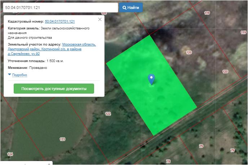The image size is (248, 165).
Task: Close the cadastral info popup
Action: coord(100,19)
